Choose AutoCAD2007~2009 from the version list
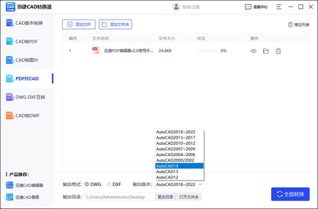This screenshot has width=318, height=209. pyautogui.click(x=179, y=149)
